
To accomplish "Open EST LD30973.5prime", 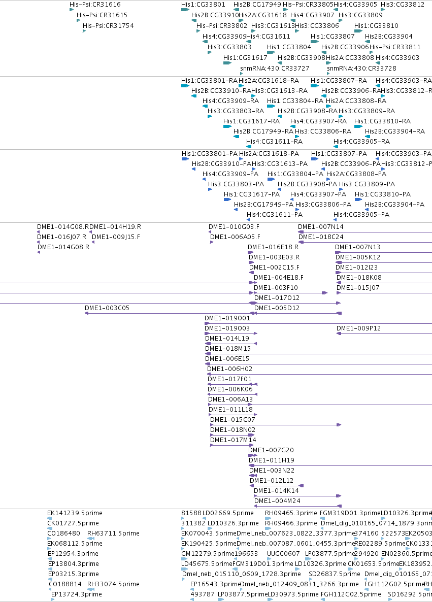I will click(x=293, y=594).
